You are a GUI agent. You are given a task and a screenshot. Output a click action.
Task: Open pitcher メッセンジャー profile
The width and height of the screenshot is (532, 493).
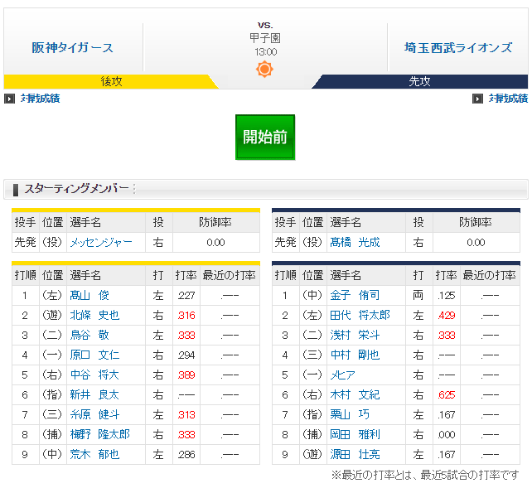(101, 242)
